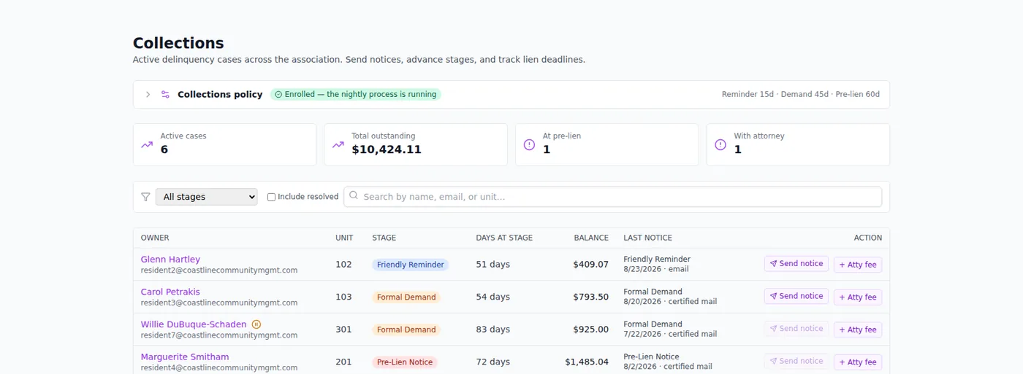
Task: Expand the Collections policy chevron
Action: tap(148, 95)
